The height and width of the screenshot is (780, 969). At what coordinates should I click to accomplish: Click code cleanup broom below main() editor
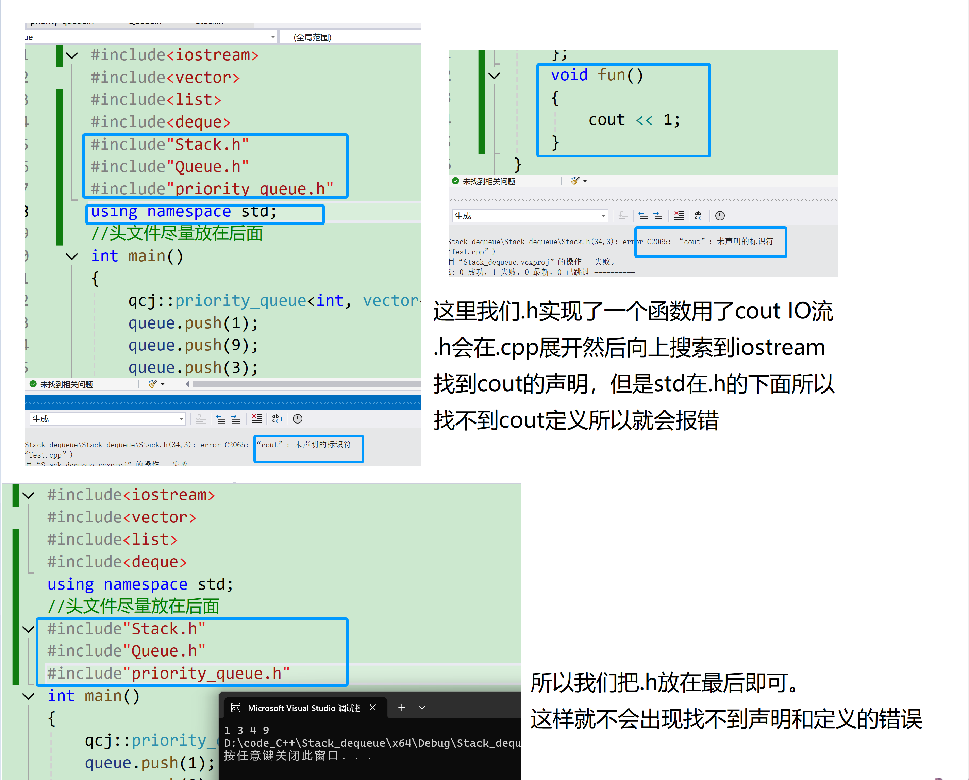tap(153, 384)
